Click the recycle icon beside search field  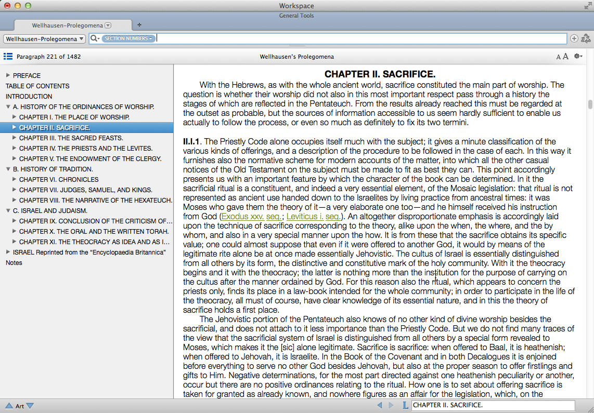(x=586, y=38)
